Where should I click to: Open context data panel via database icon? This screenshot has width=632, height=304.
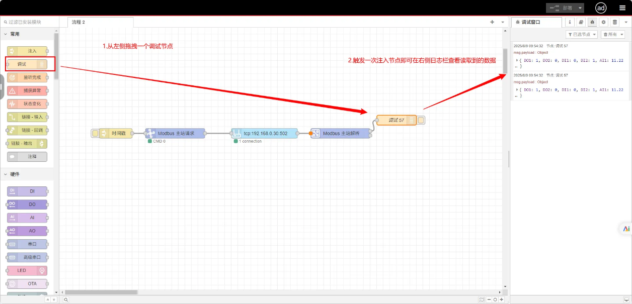point(615,22)
